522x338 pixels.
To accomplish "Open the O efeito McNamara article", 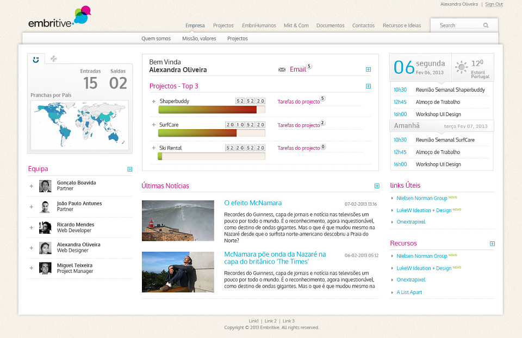I will 253,203.
